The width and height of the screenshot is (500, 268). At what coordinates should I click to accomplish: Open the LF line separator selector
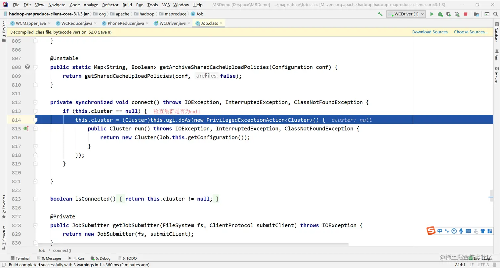pos(471,265)
